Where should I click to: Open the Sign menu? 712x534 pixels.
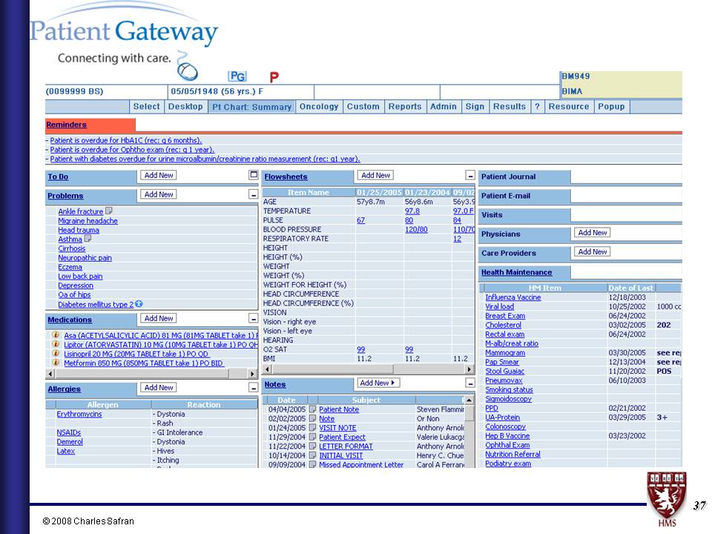pos(475,106)
